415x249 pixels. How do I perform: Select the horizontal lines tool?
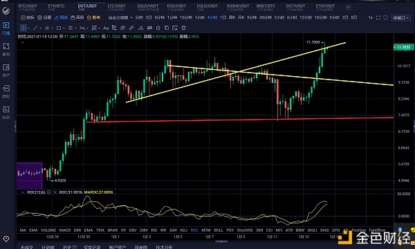[x=71, y=28]
